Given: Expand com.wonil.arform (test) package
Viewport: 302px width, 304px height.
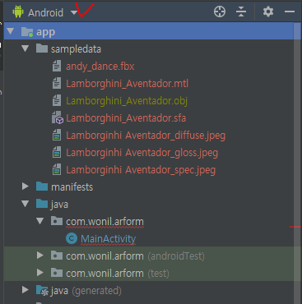Looking at the screenshot, I should click(40, 273).
